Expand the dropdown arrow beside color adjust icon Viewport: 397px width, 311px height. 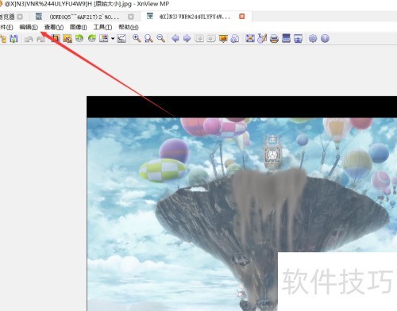coord(113,39)
